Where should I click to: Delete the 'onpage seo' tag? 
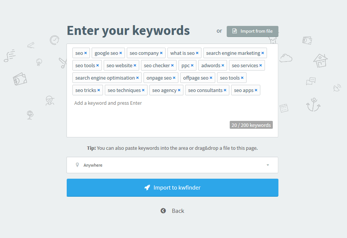coord(174,78)
